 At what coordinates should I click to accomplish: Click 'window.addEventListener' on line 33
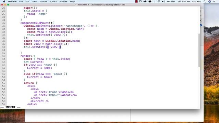43,26
